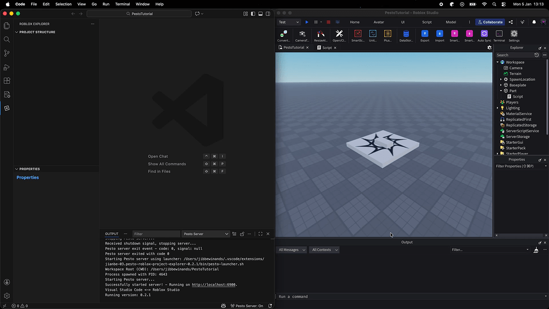549x309 pixels.
Task: Open the Go menu in the macOS menu bar
Action: tap(94, 4)
